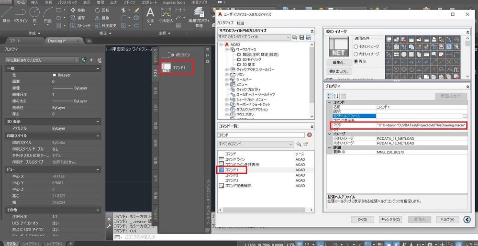Select the 小さいイメージ radio button
Screen dimensions: 478x246
point(356,46)
